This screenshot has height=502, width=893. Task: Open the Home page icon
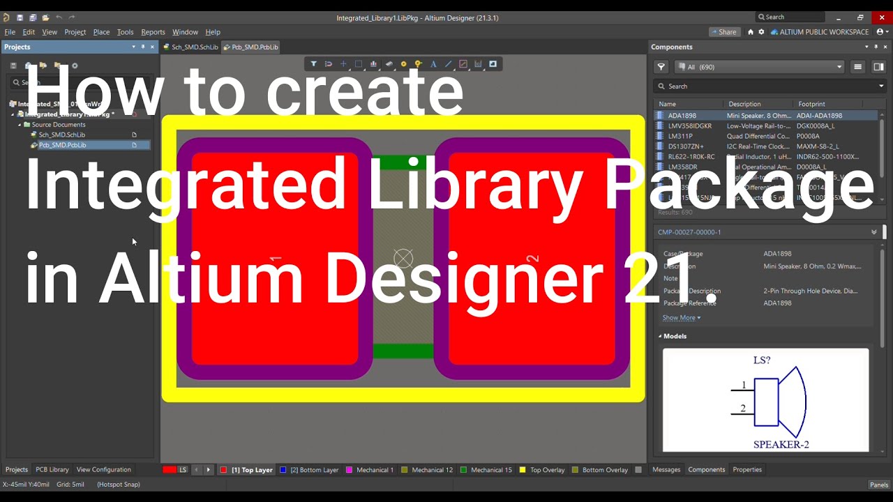(x=751, y=32)
